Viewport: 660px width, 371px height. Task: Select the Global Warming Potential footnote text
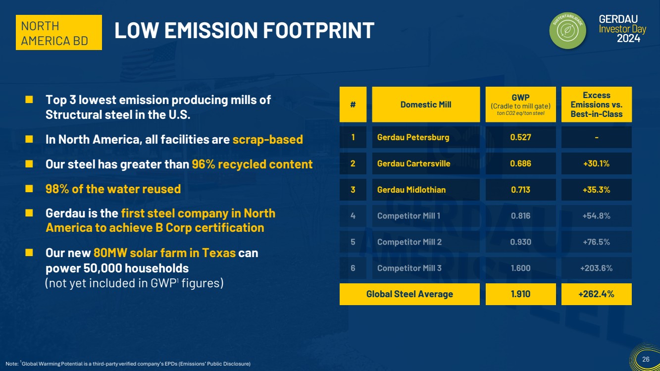(128, 364)
